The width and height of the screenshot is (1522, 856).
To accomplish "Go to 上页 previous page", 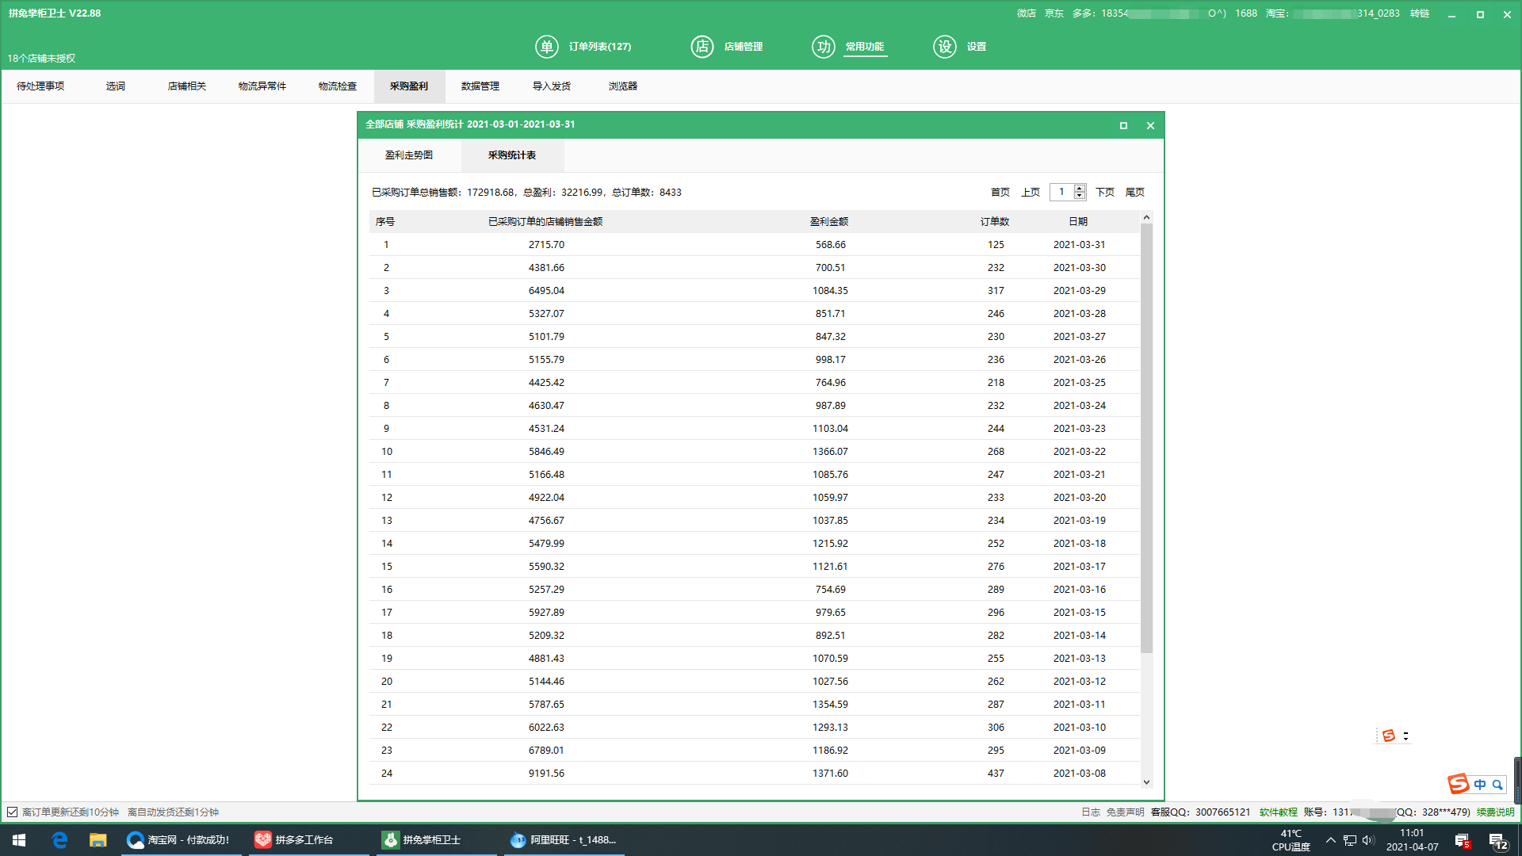I will [1031, 193].
